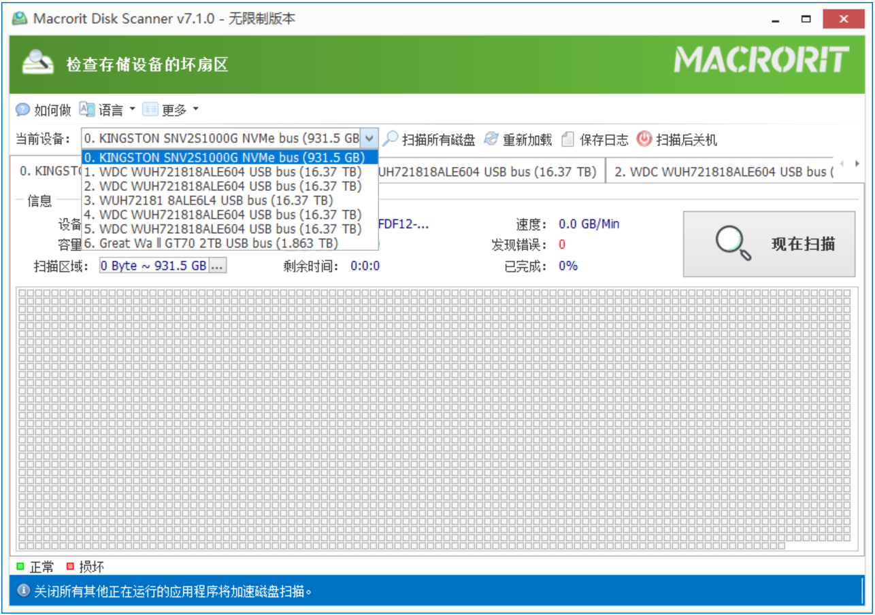The width and height of the screenshot is (875, 615).
Task: Open scan area selector with the ... button
Action: pos(217,266)
